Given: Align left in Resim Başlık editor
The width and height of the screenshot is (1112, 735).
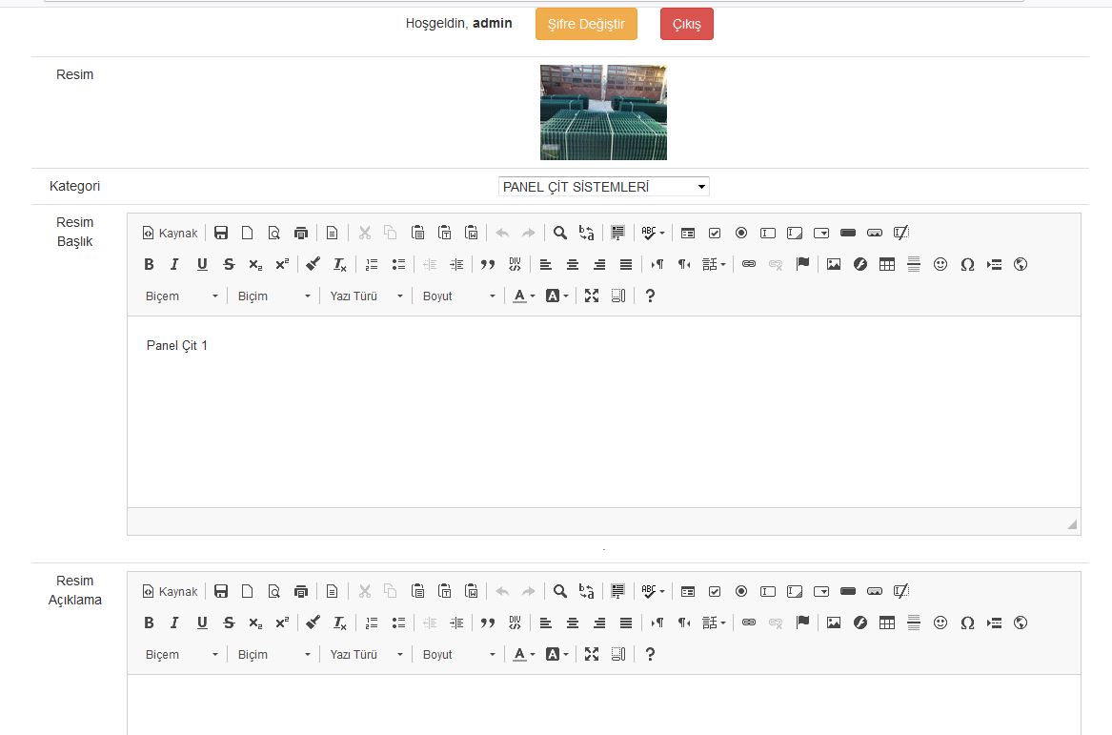Looking at the screenshot, I should [x=545, y=264].
